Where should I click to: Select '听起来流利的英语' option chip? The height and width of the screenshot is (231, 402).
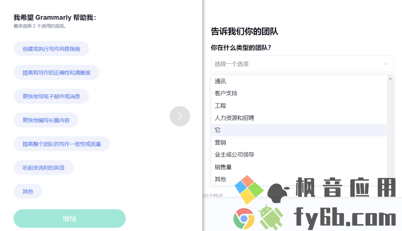pos(43,168)
